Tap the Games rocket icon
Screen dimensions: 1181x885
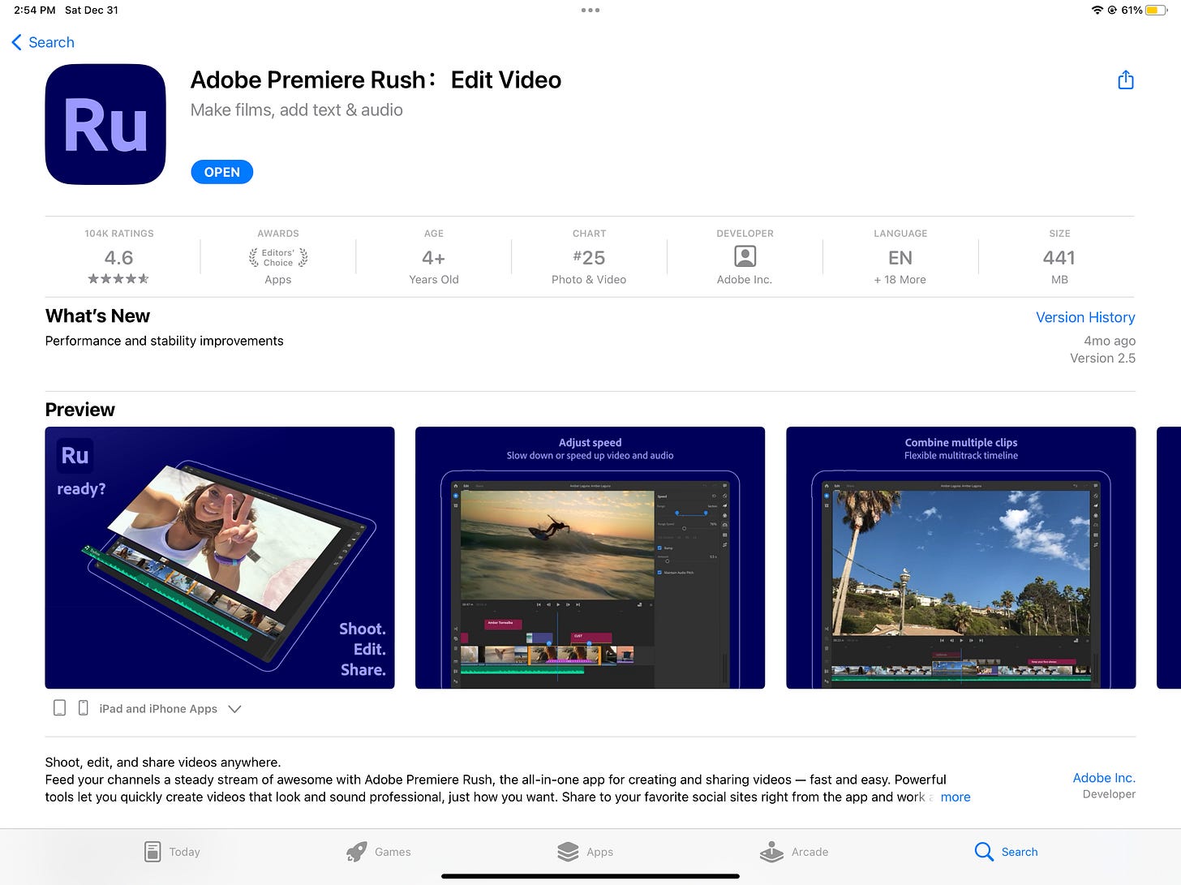(x=356, y=852)
